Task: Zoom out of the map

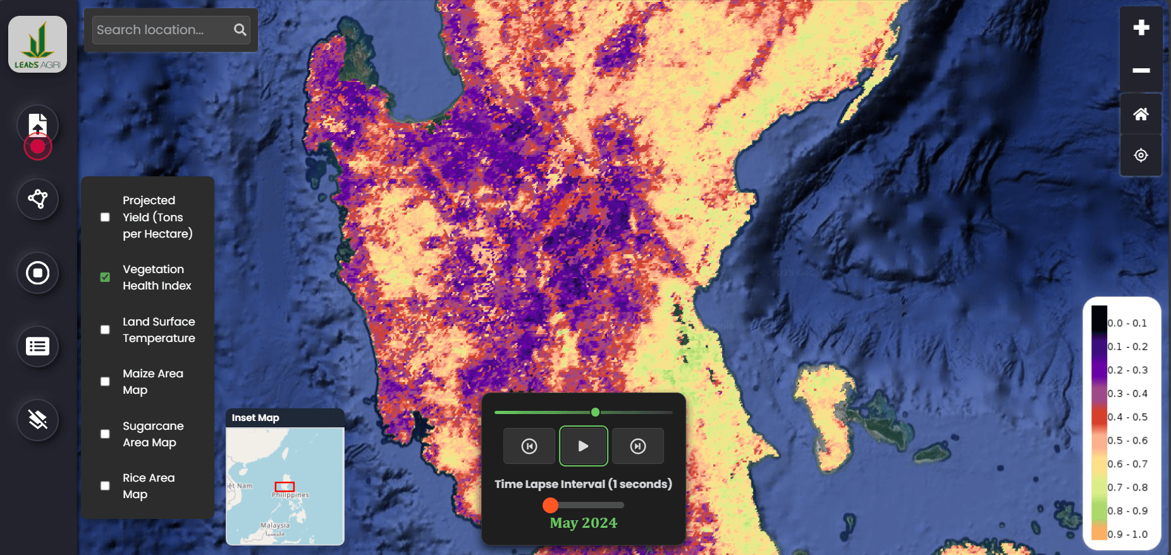Action: pos(1141,70)
